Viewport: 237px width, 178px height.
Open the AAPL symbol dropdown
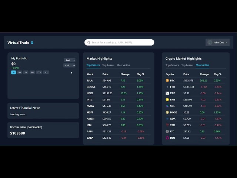(69, 65)
